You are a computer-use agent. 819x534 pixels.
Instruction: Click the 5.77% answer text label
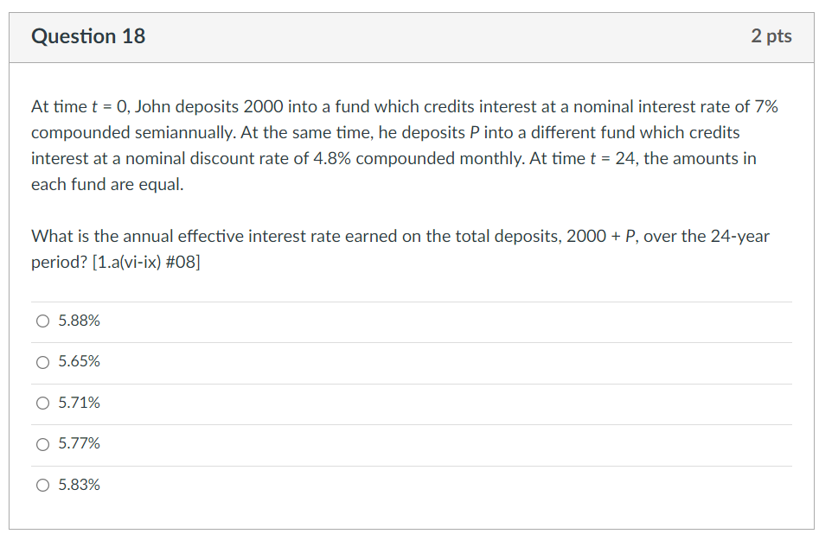click(x=79, y=444)
